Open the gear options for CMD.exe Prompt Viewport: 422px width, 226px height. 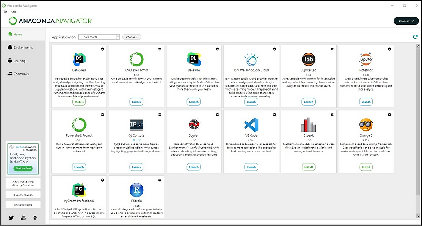coord(160,49)
